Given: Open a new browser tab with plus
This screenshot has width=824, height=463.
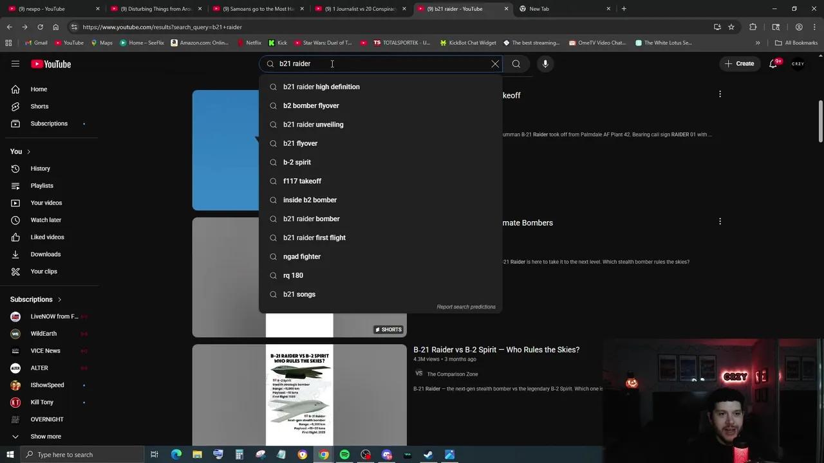Looking at the screenshot, I should coord(624,9).
